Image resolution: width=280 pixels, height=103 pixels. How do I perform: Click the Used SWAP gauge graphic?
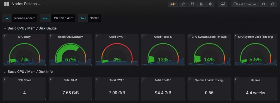click(x=117, y=53)
